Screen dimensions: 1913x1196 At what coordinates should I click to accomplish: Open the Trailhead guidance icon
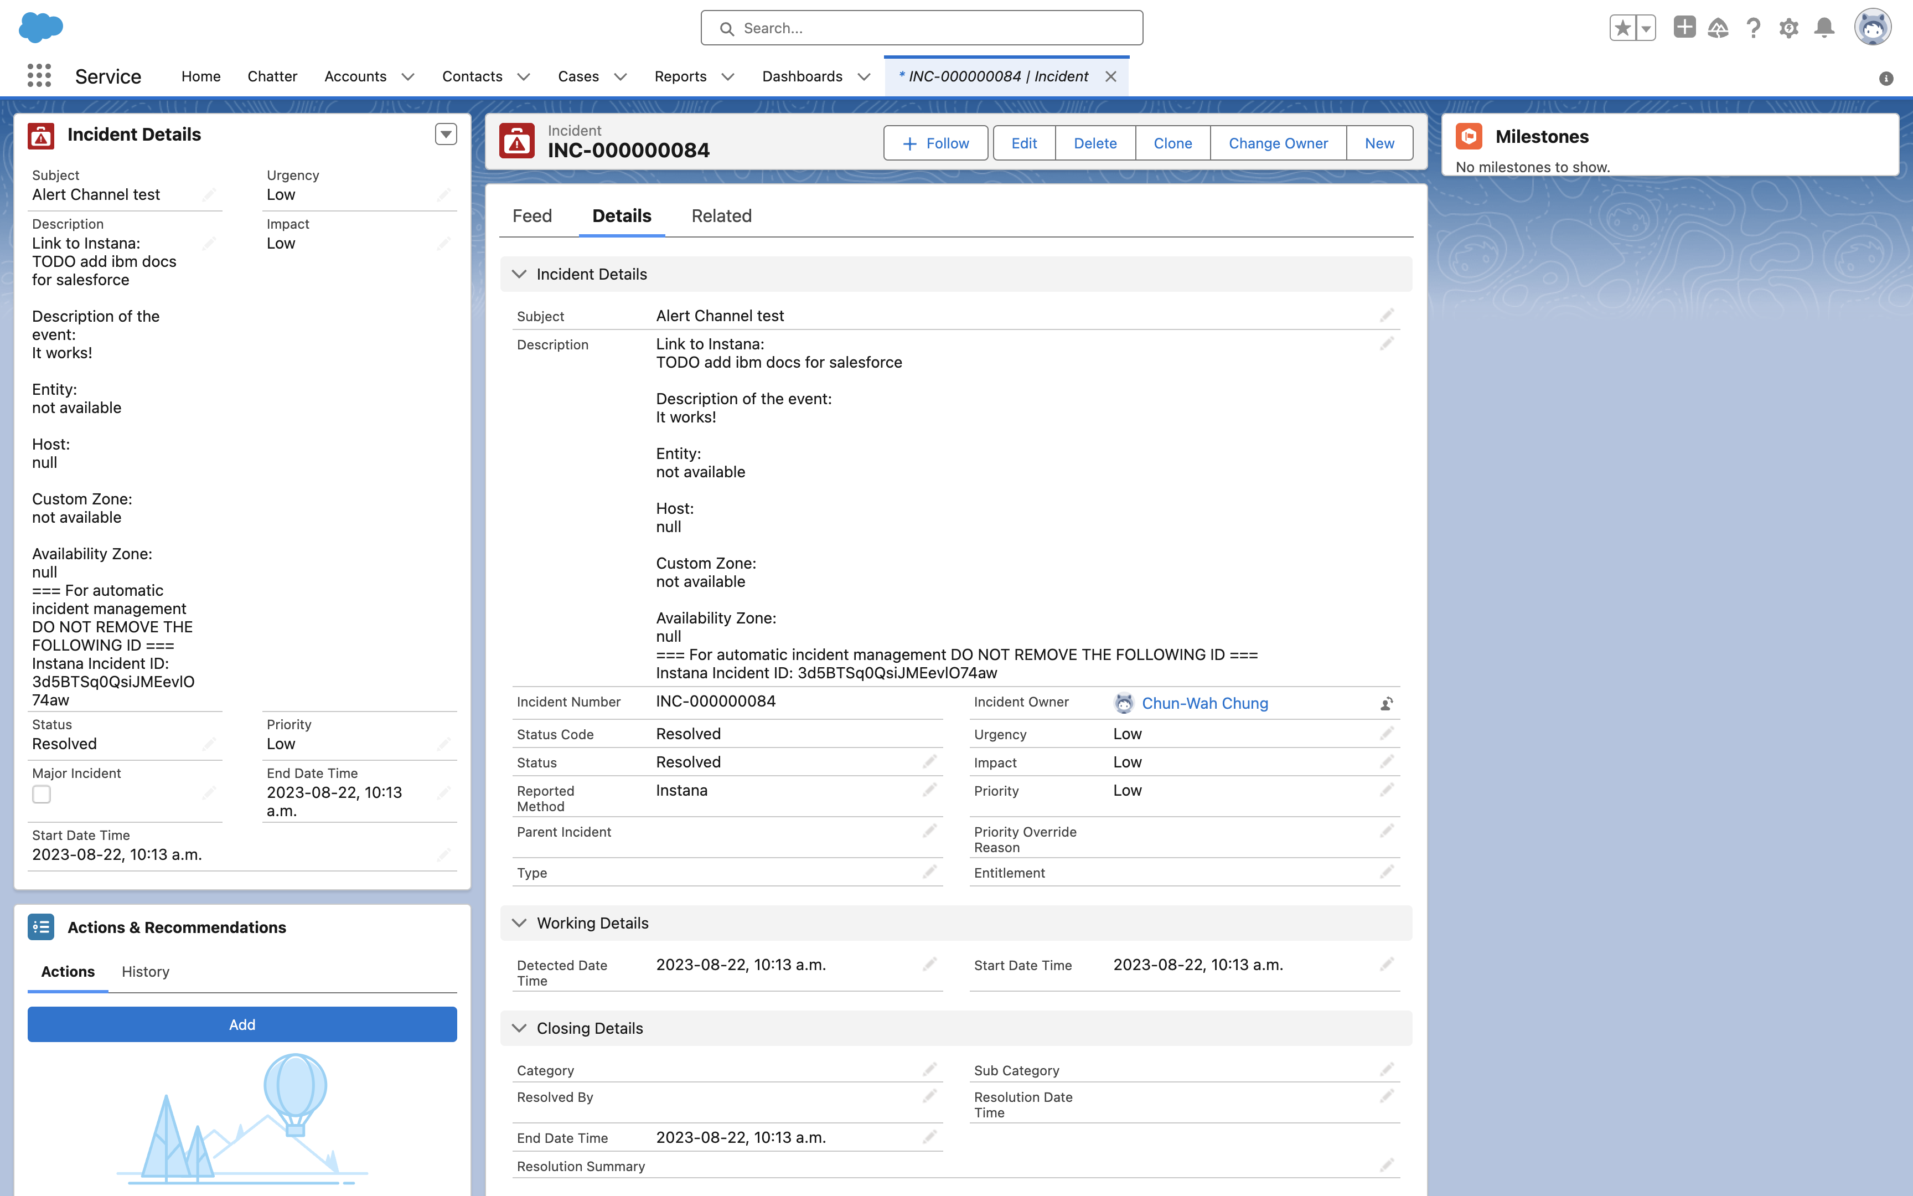tap(1718, 28)
